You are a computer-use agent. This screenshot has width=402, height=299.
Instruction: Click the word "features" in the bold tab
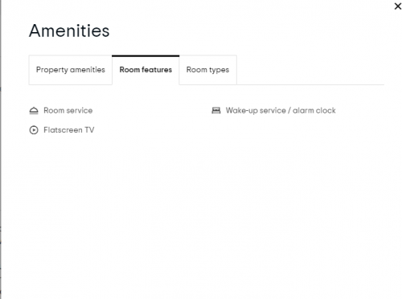157,70
